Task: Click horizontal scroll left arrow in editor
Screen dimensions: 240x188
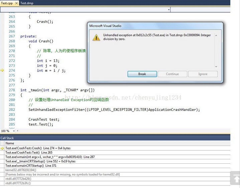Action: pos(17,131)
